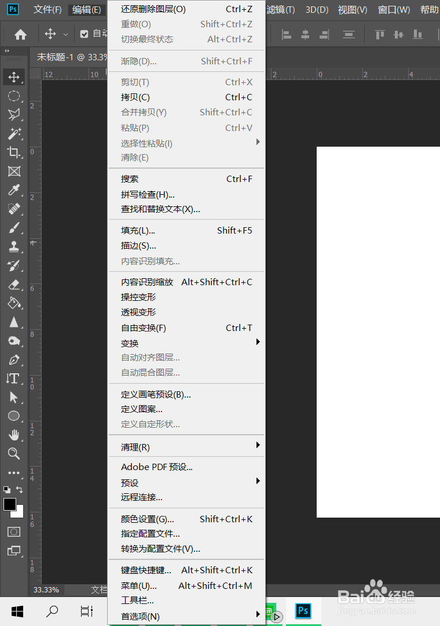Screen dimensions: 440x626
Task: Select the Pen tool
Action: click(14, 360)
